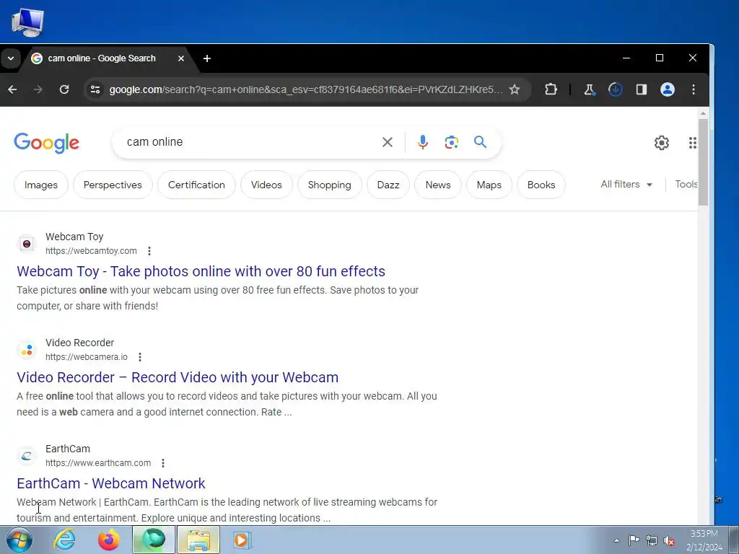Screen dimensions: 739x554
Task: Open the downloads icon in toolbar
Action: (615, 89)
